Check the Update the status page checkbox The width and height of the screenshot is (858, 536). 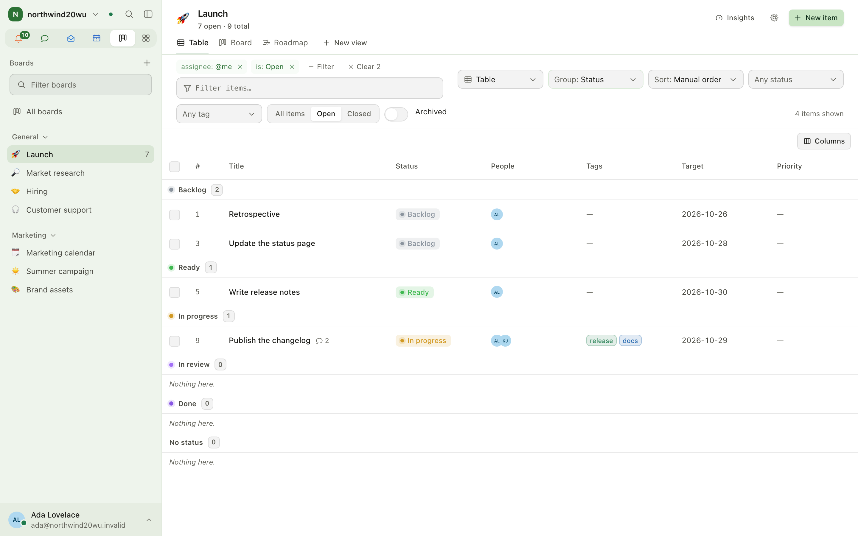tap(175, 244)
